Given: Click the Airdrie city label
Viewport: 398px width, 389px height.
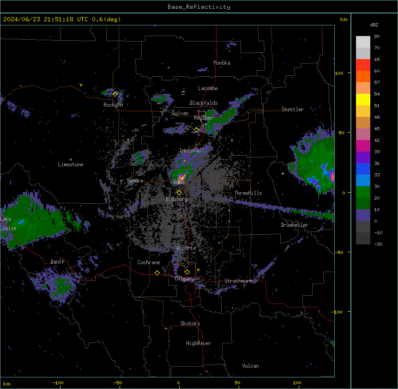Looking at the screenshot, I should point(187,248).
